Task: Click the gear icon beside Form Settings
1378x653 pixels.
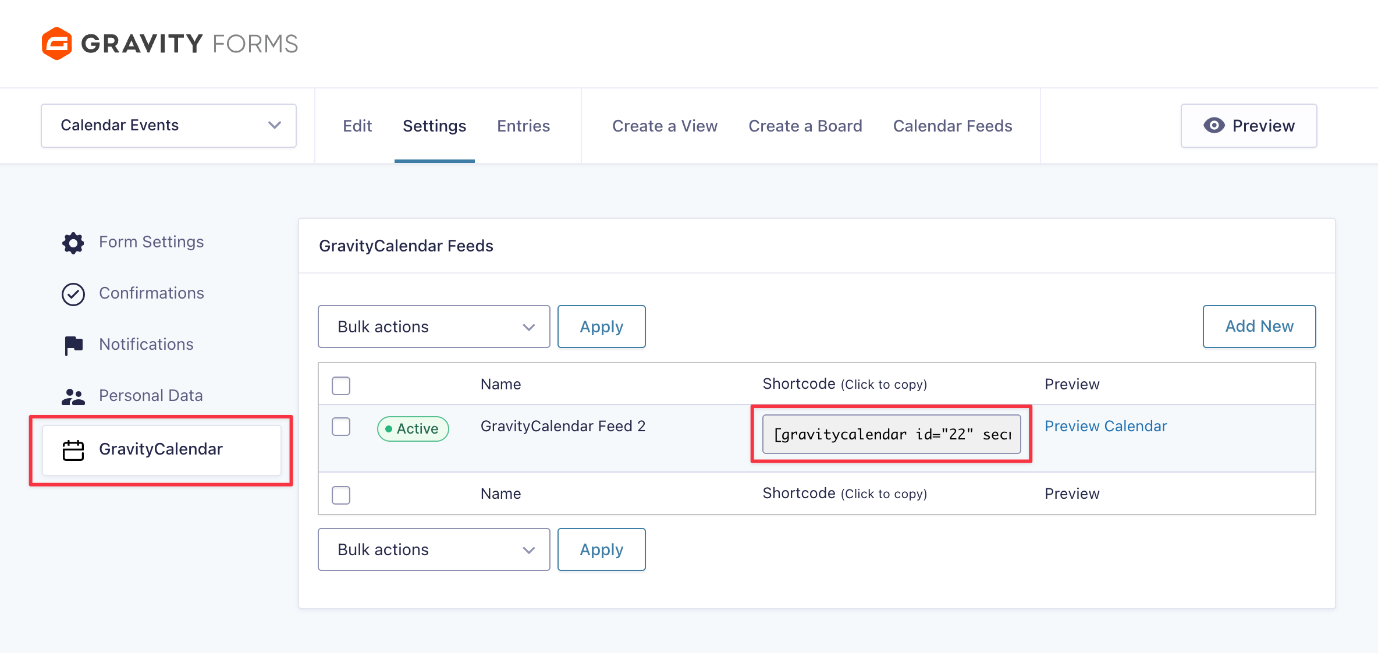Action: click(x=73, y=243)
